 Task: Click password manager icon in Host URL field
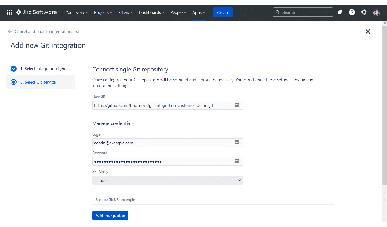pyautogui.click(x=237, y=105)
